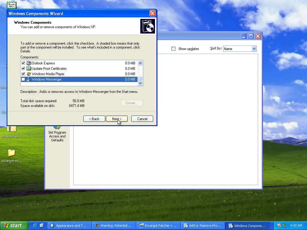Click the Back button in the wizard
The height and width of the screenshot is (230, 307).
coord(94,119)
